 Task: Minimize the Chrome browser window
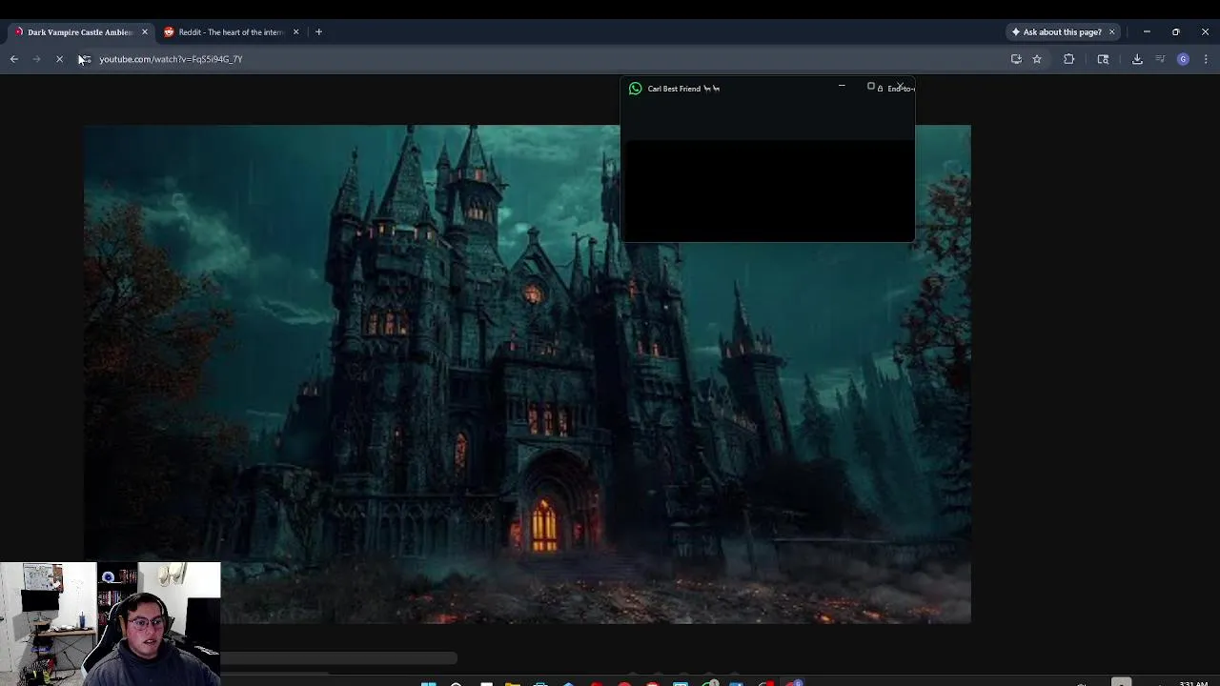click(1147, 31)
